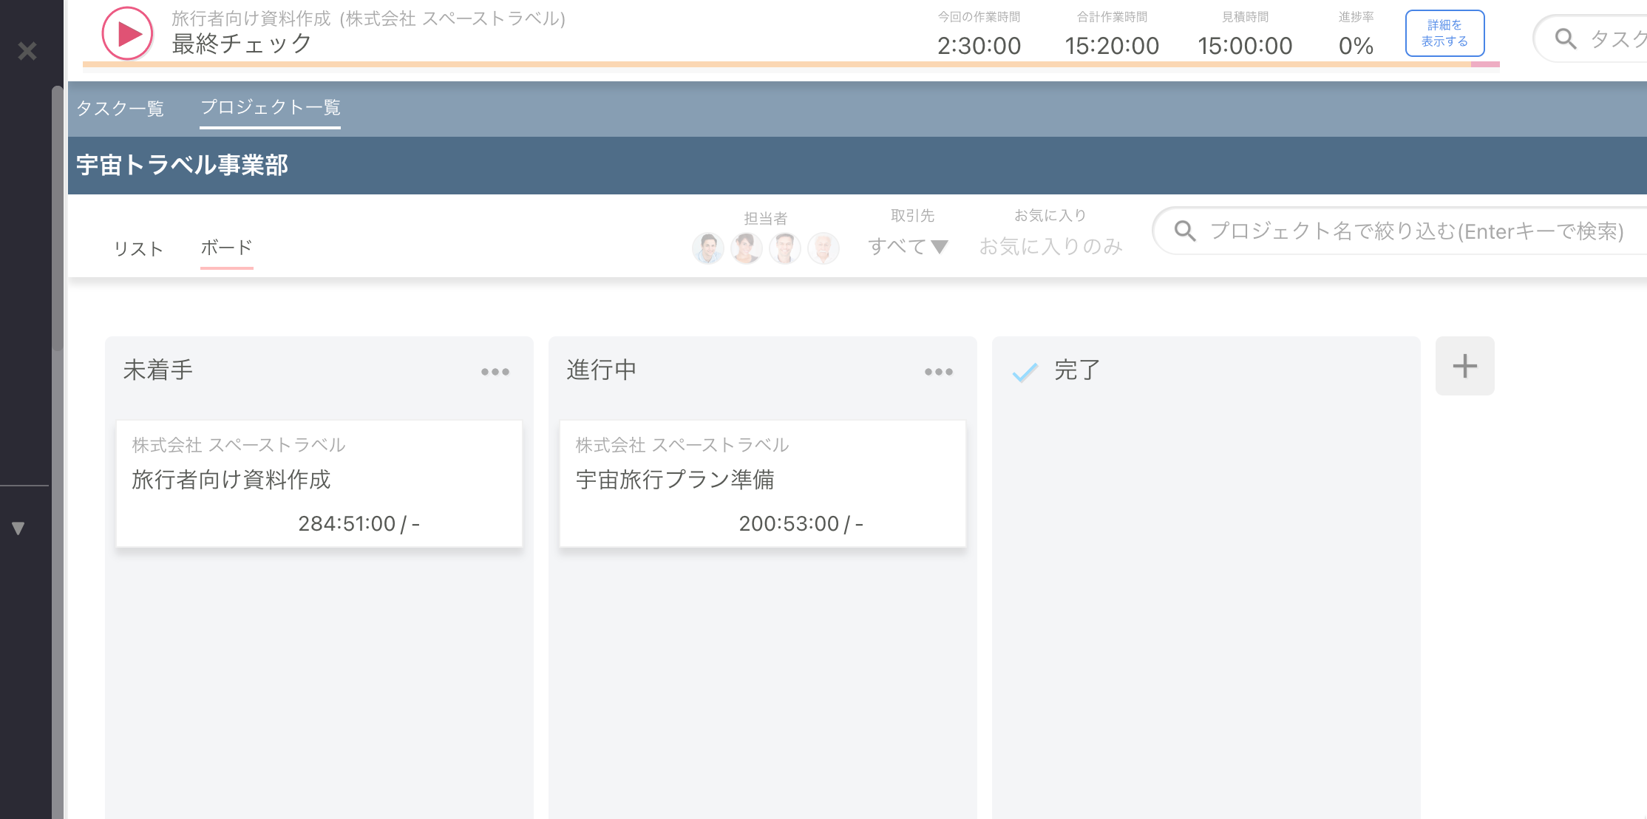Screen dimensions: 1647x819
Task: Toggle the second assignee avatar filter
Action: [x=747, y=248]
